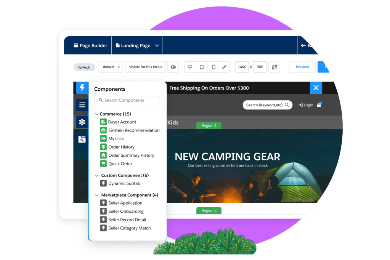The height and width of the screenshot is (260, 390).
Task: Click the refresh dimensions icon
Action: [274, 67]
